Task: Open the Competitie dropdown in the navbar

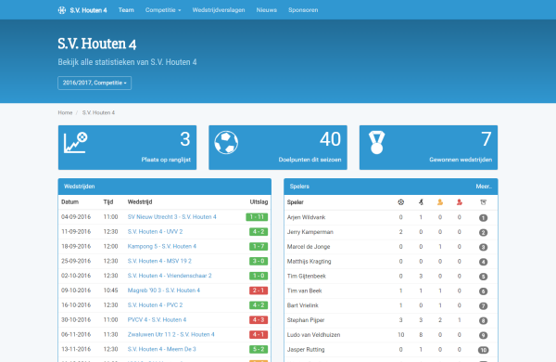Action: coord(163,10)
